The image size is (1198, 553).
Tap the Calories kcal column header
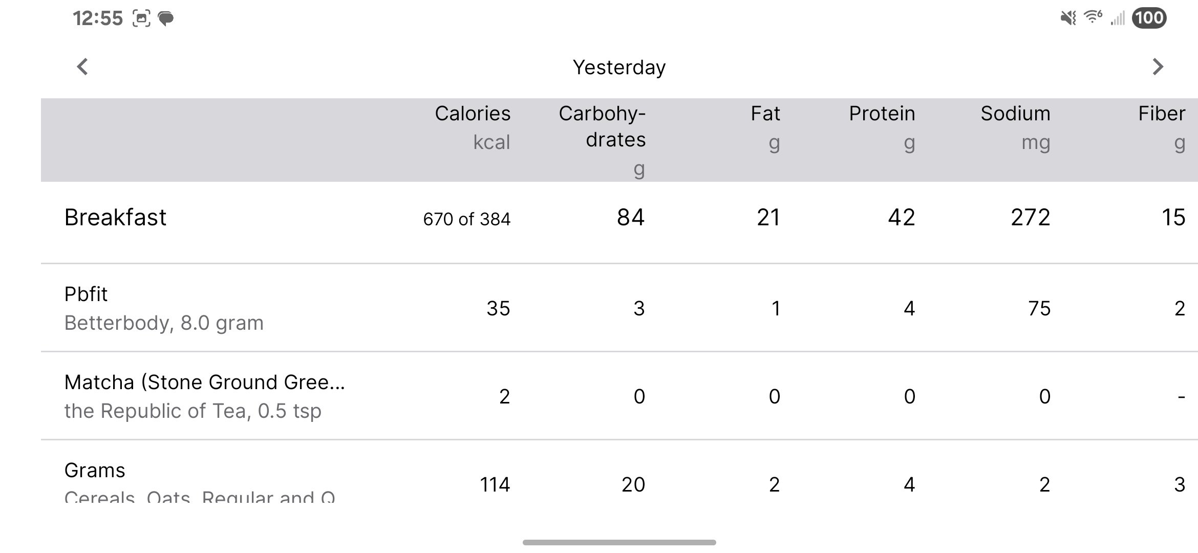point(472,127)
